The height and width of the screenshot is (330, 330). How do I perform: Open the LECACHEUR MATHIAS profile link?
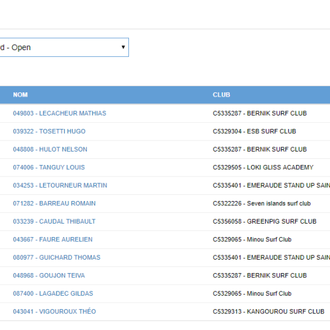click(59, 113)
